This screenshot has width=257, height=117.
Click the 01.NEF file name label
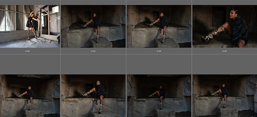pyautogui.click(x=93, y=51)
